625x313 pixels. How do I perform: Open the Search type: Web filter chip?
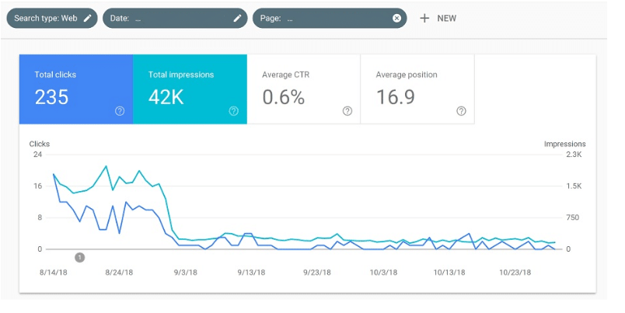coord(52,18)
